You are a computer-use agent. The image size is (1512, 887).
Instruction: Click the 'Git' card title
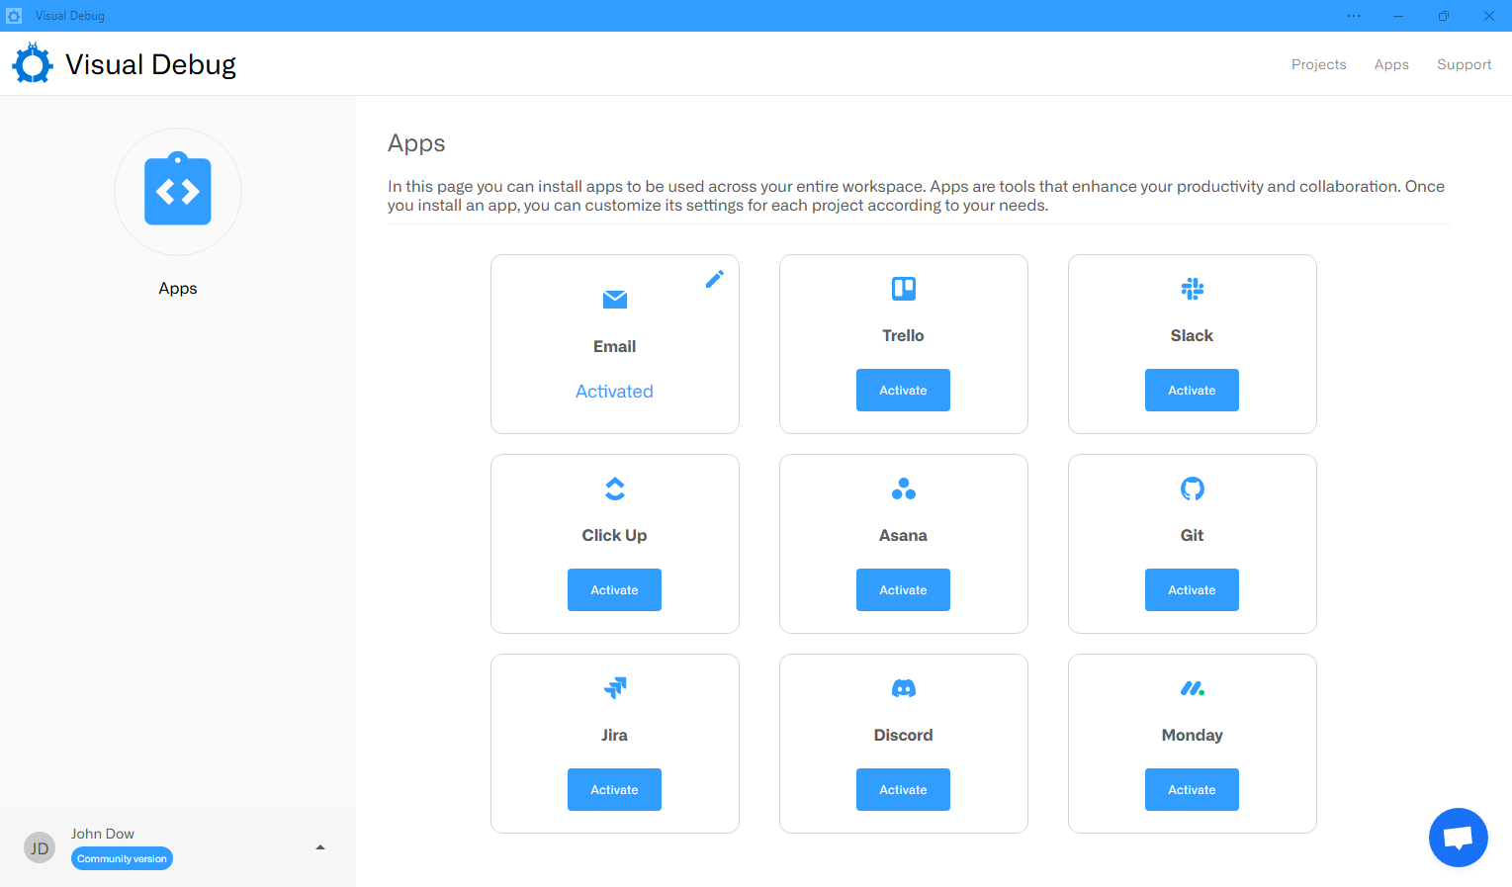[x=1192, y=535]
